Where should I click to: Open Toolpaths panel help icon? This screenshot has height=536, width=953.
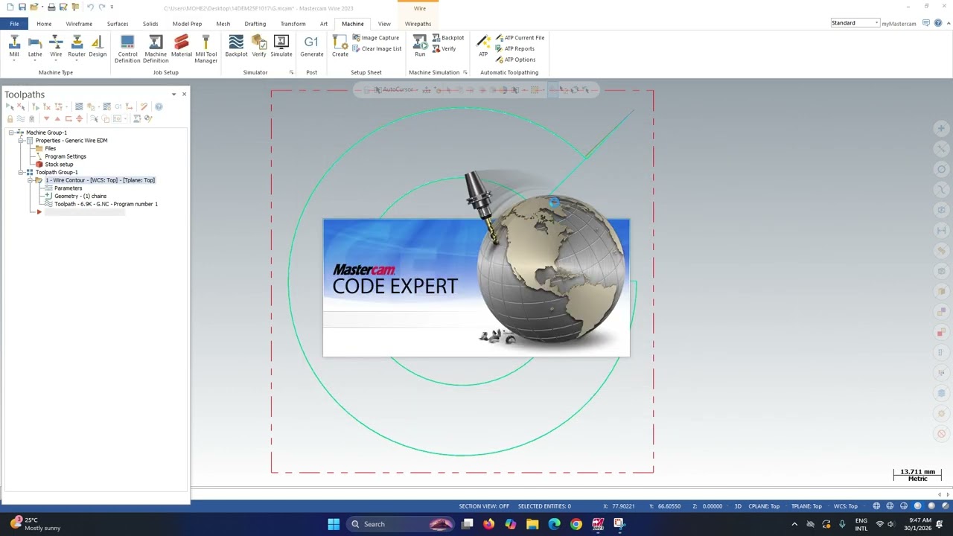pyautogui.click(x=159, y=107)
